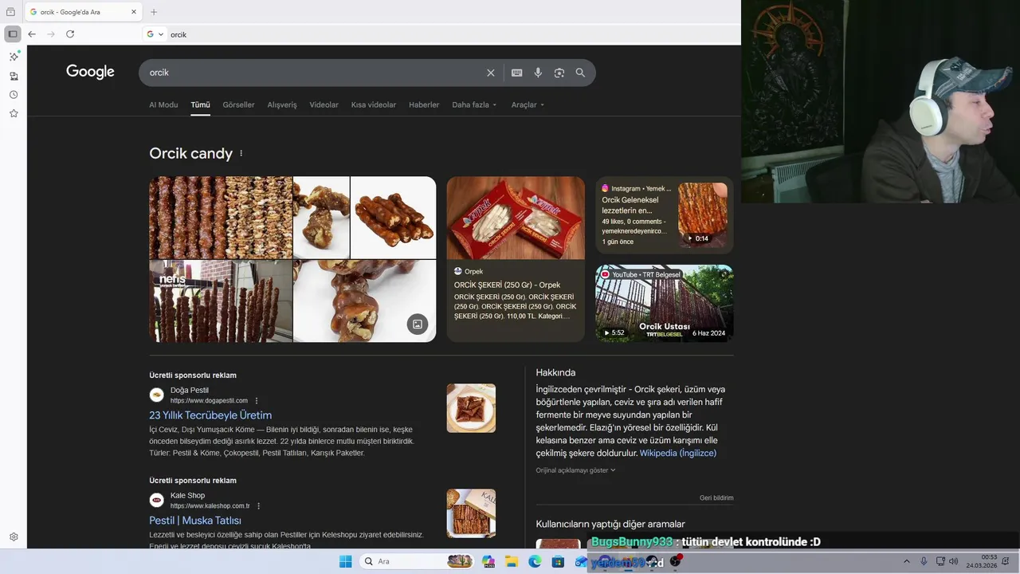Screen dimensions: 1020x574
Task: Submit search with magnifier icon
Action: 580,73
